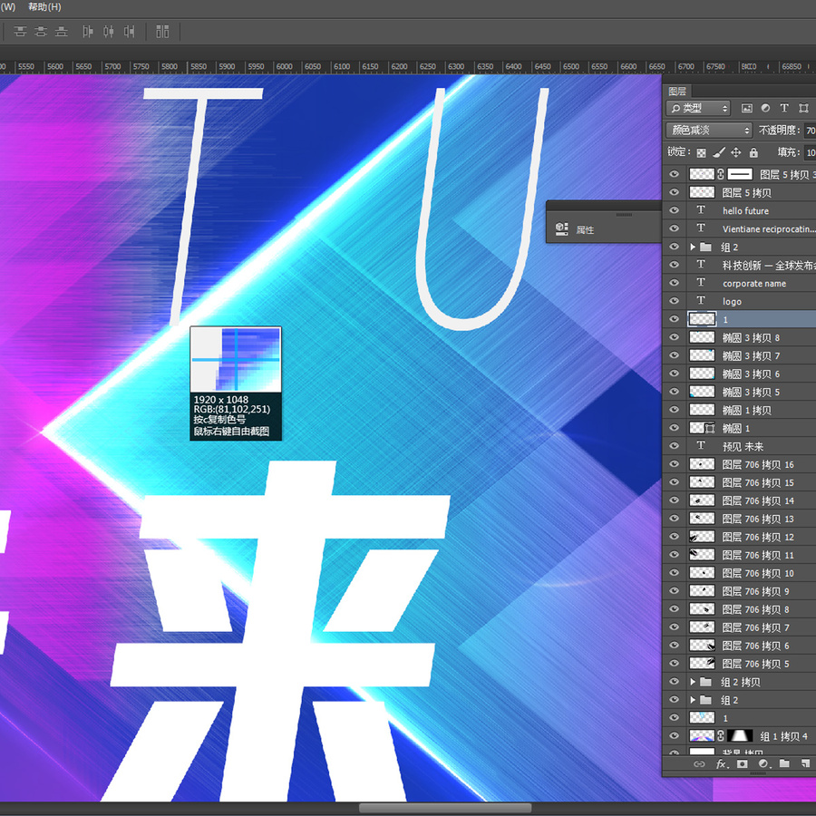Click the link layers icon

(x=699, y=764)
